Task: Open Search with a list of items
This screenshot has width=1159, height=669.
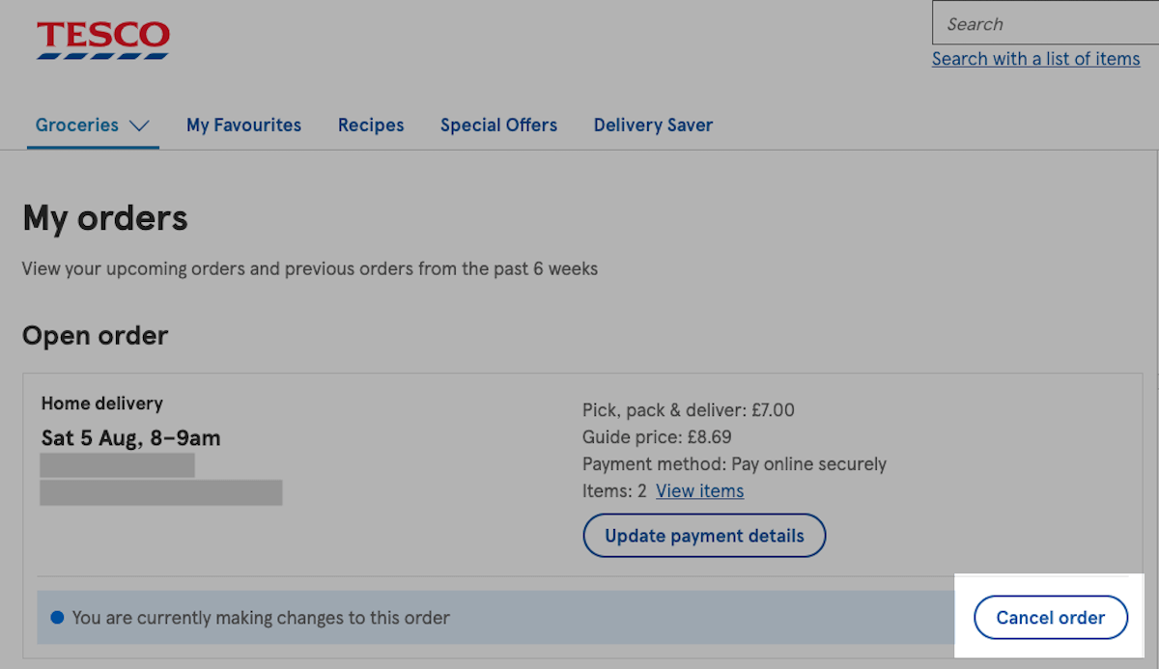Action: pos(1035,59)
